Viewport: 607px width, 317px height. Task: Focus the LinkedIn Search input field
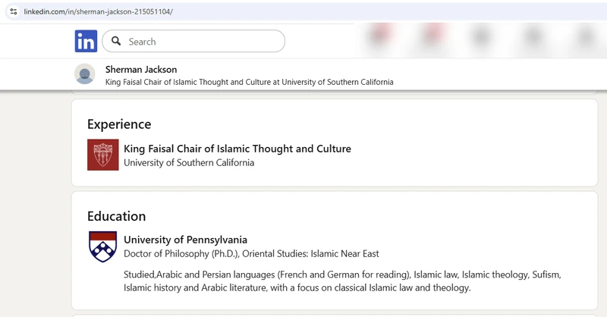193,41
